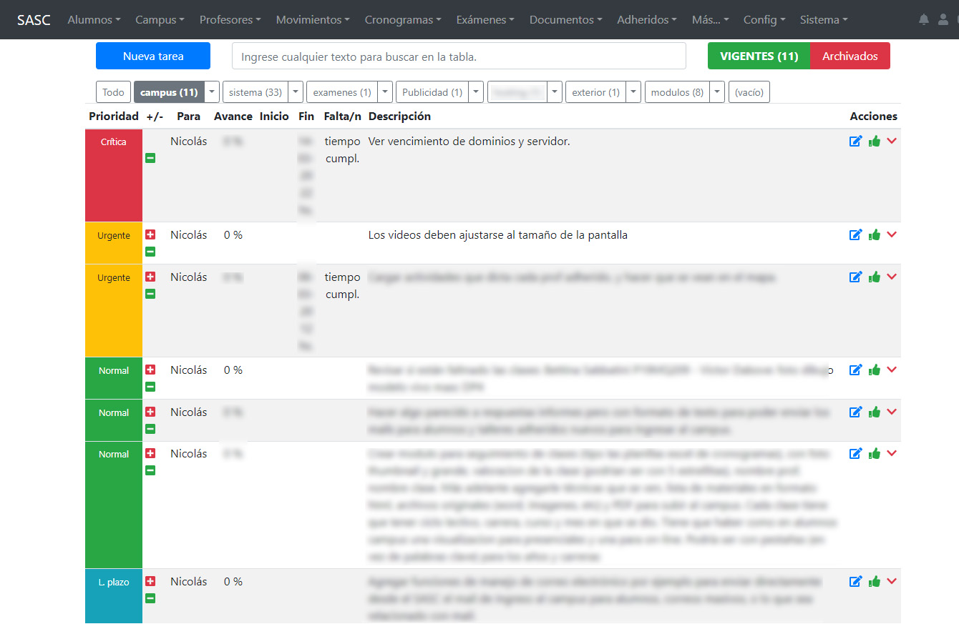Edit the Crítica priority task
959x629 pixels.
click(x=855, y=142)
